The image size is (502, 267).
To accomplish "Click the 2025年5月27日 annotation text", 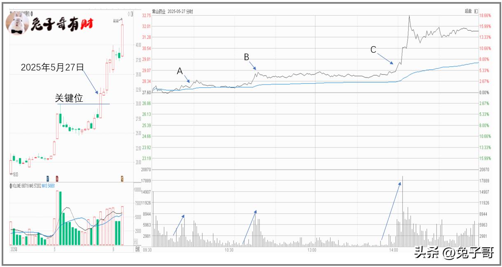I will [x=52, y=67].
